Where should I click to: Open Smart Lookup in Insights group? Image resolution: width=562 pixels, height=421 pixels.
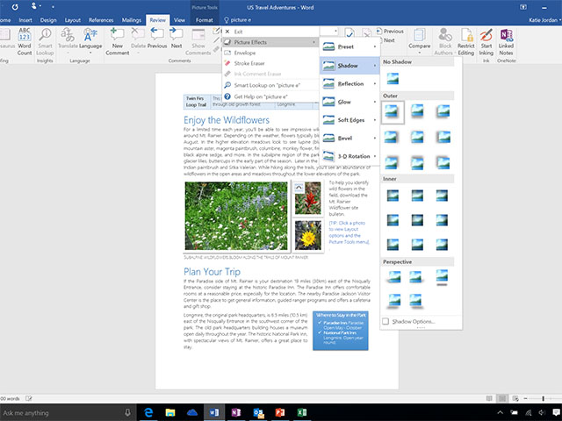(x=45, y=42)
